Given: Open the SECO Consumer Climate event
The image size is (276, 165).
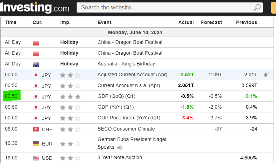Looking at the screenshot, I should [126, 129].
